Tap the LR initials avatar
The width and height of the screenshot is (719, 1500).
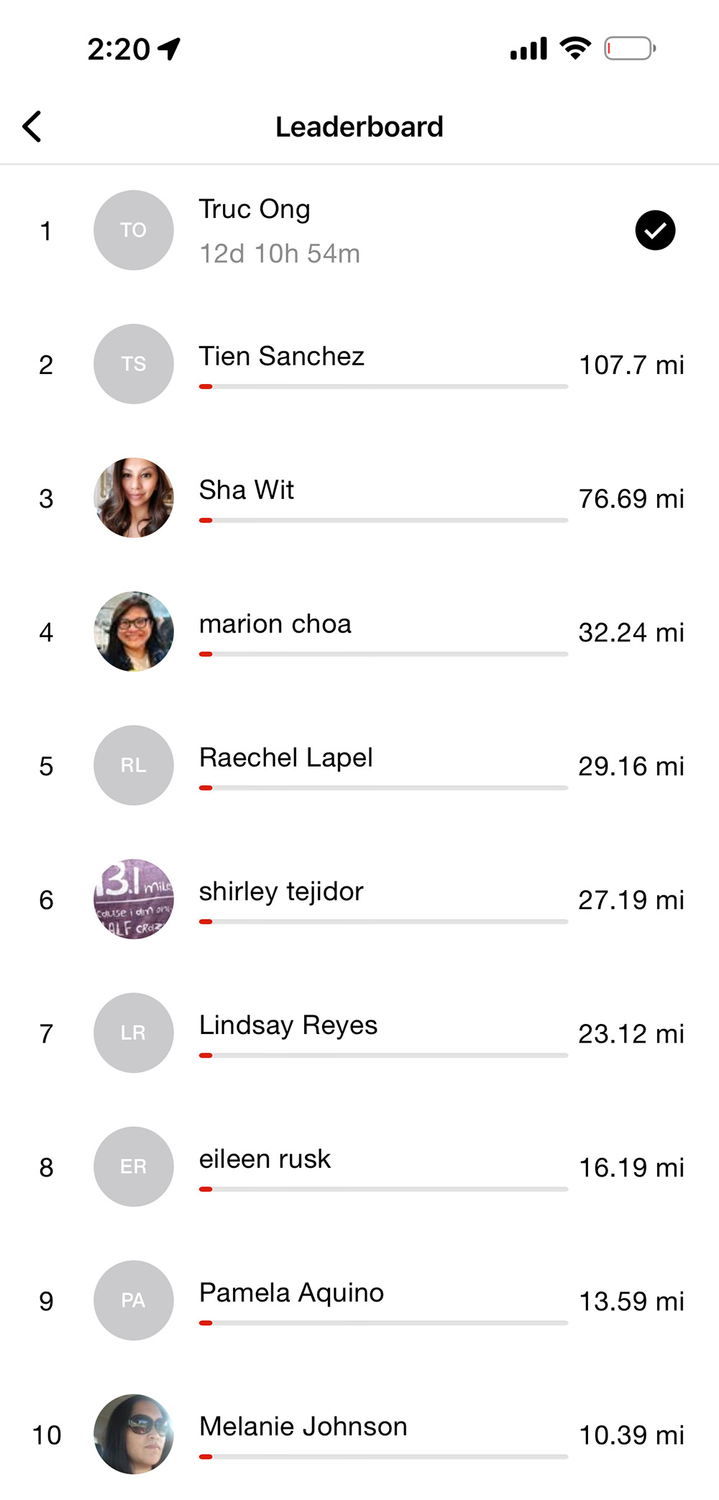134,1033
